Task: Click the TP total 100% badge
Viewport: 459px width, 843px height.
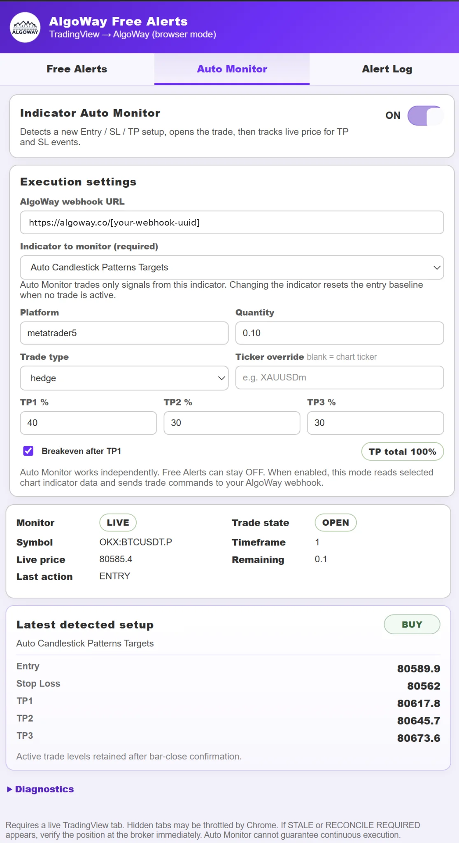Action: [x=402, y=452]
